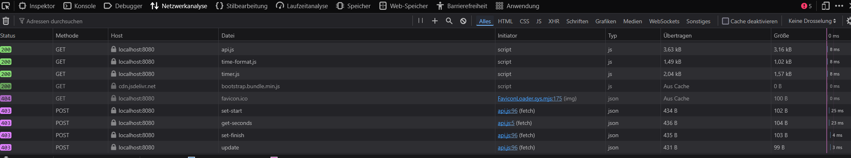The width and height of the screenshot is (851, 158).
Task: Click the 200 status badge for timer.js
Action: (x=6, y=74)
